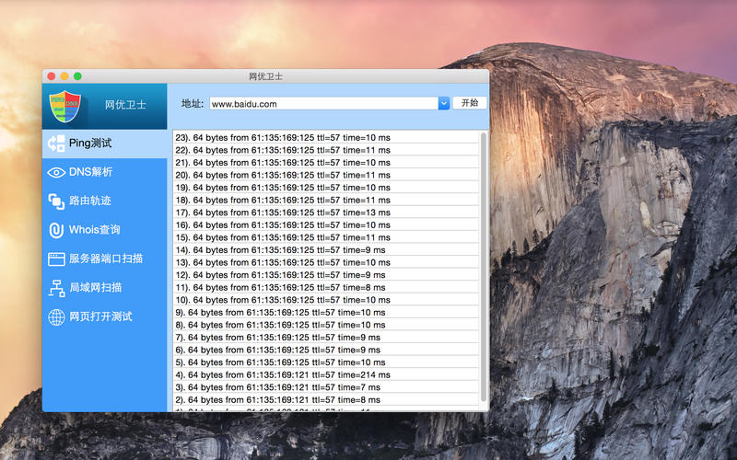Click the paperclip icon for Whois查询
This screenshot has width=737, height=460.
coord(56,230)
